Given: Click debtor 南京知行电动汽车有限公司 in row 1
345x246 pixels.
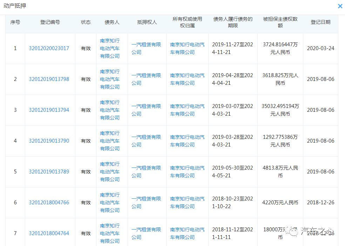Looking at the screenshot, I should click(x=110, y=48).
